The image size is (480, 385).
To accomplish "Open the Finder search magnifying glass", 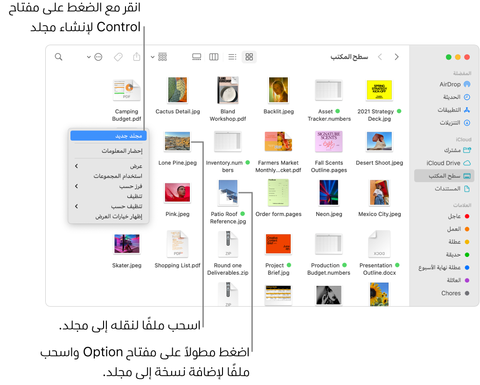I will pos(58,57).
